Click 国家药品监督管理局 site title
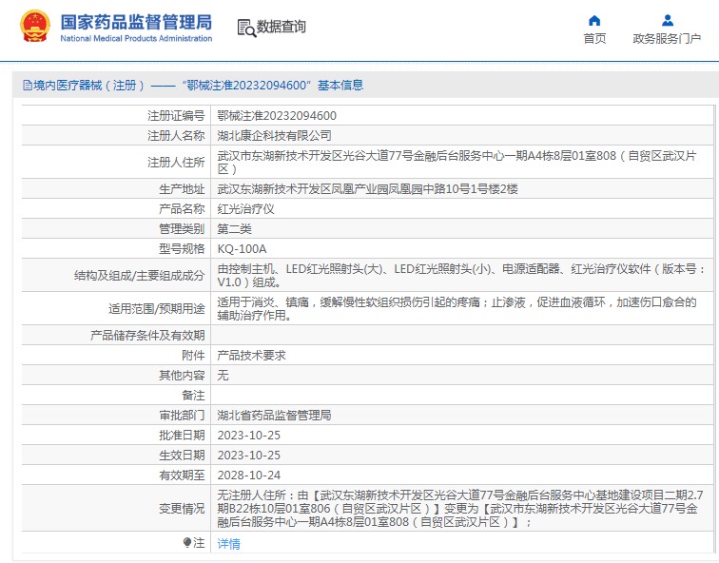Screen dimensions: 719x563 pyautogui.click(x=136, y=22)
